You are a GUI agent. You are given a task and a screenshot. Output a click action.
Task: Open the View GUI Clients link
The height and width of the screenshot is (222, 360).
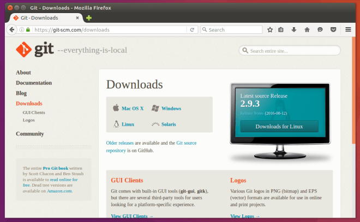132,216
